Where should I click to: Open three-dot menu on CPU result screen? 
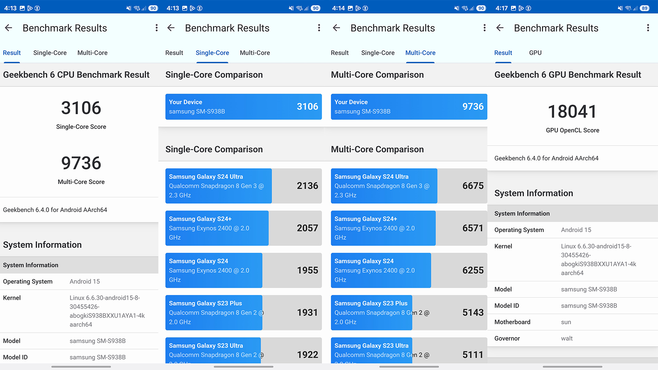[x=157, y=28]
